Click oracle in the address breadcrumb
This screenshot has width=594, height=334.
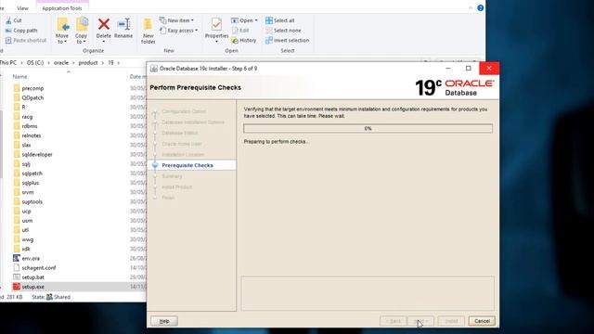click(x=61, y=62)
